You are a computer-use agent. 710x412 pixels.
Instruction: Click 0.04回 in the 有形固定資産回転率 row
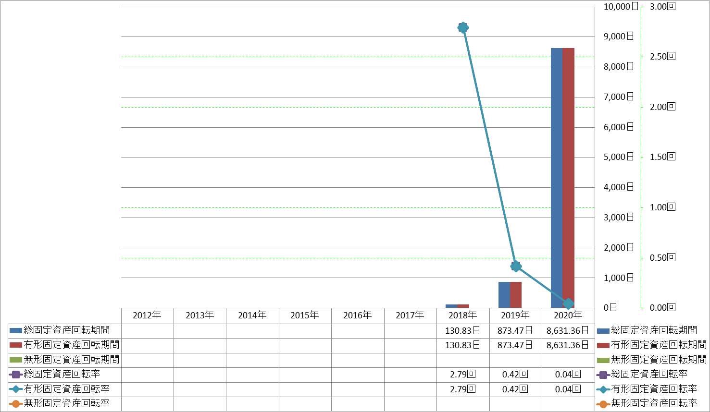click(568, 389)
